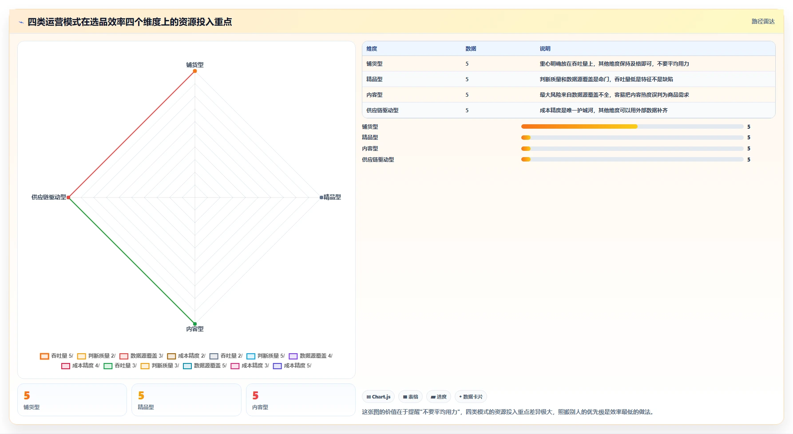Toggle the 成本精度 4/ legend series
Screen dimensions: 793x434
[x=80, y=366]
